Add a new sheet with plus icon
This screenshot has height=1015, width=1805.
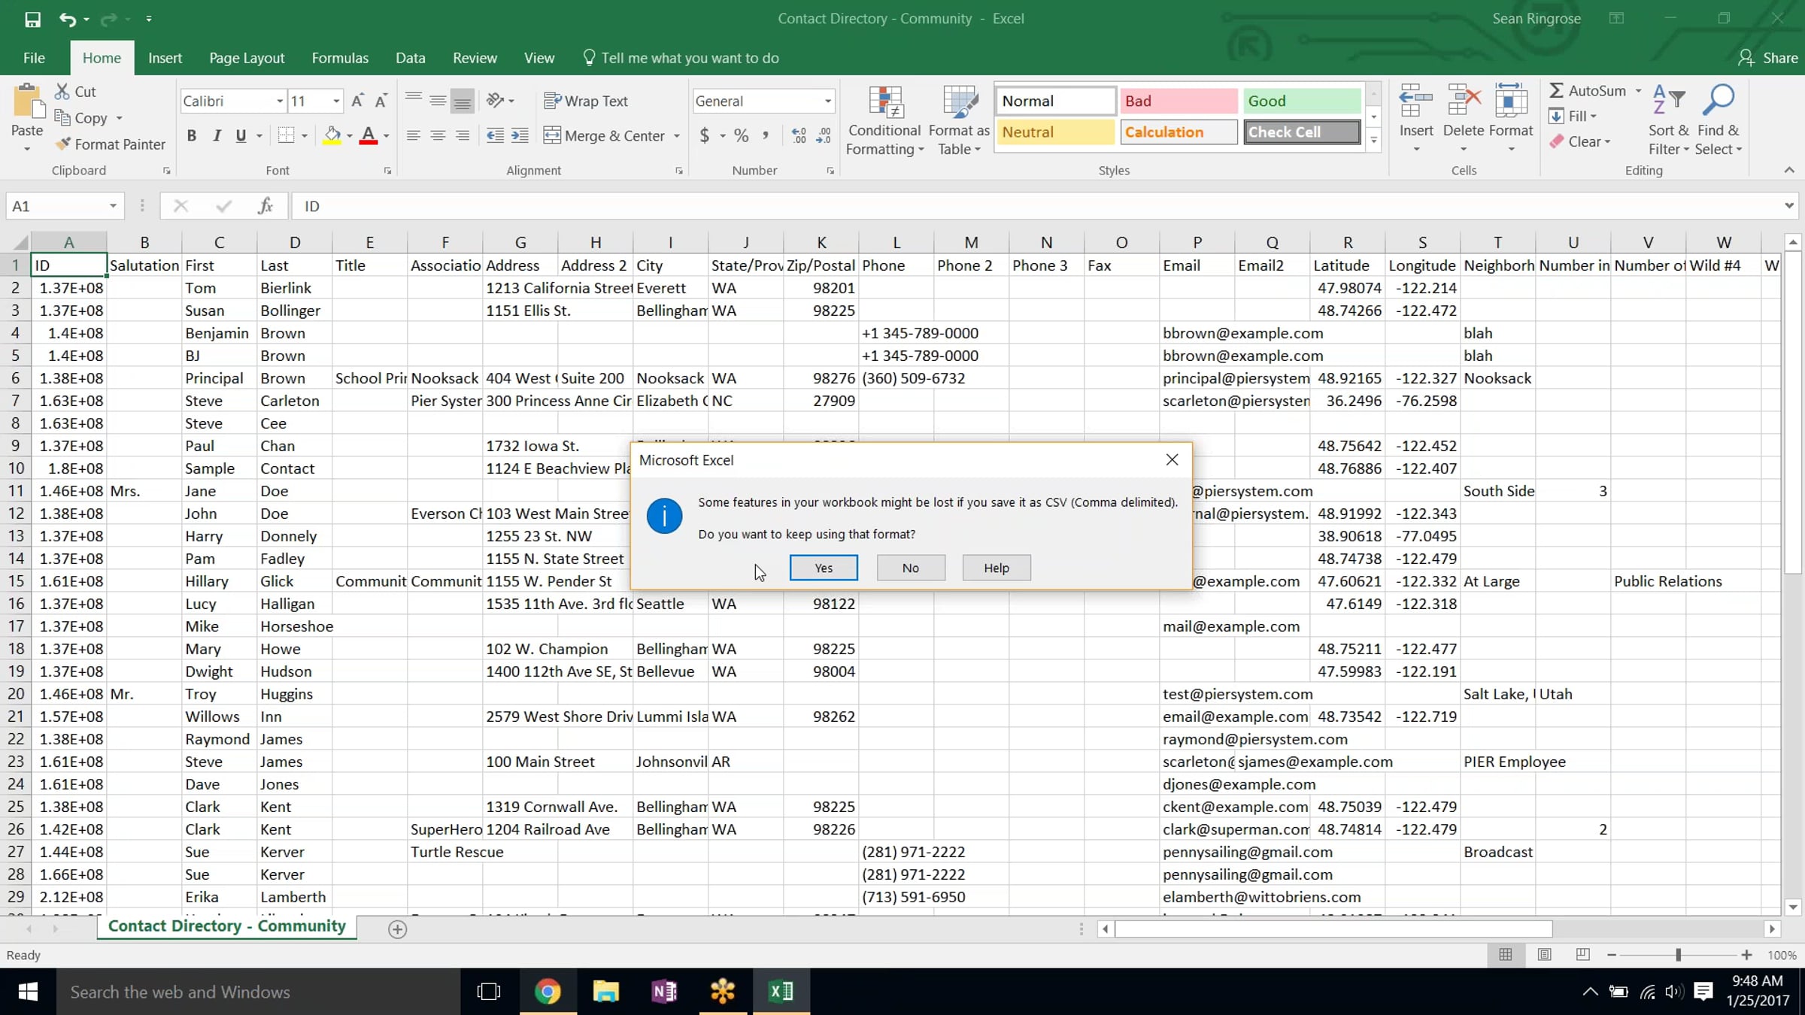(x=398, y=929)
